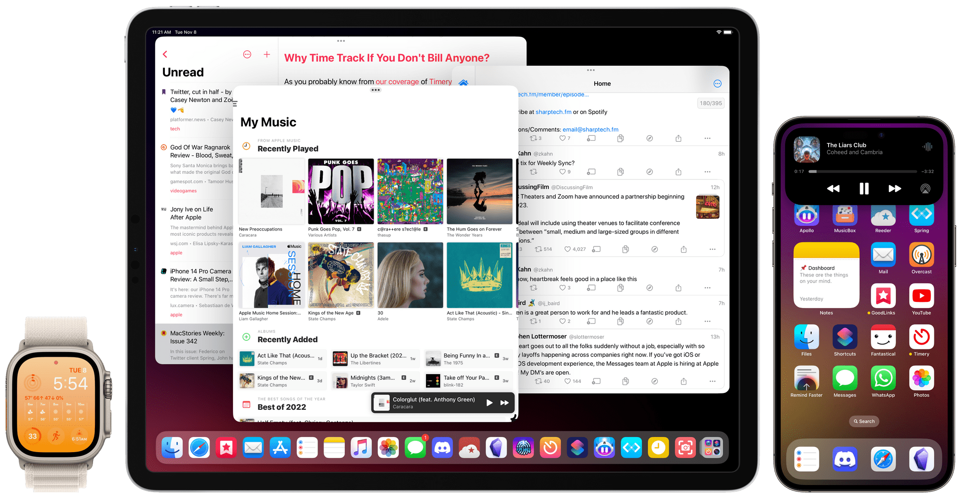Open Timery in the iPad dock
The height and width of the screenshot is (500, 962).
pos(550,447)
